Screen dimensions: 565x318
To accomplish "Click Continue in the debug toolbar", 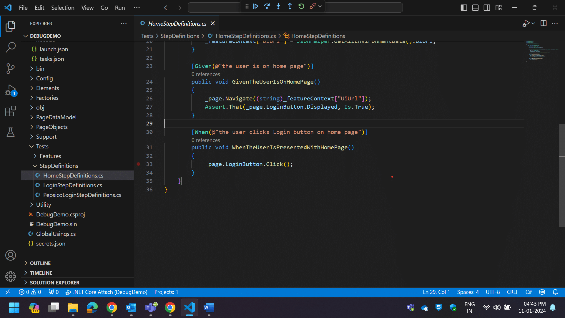I will 255,6.
